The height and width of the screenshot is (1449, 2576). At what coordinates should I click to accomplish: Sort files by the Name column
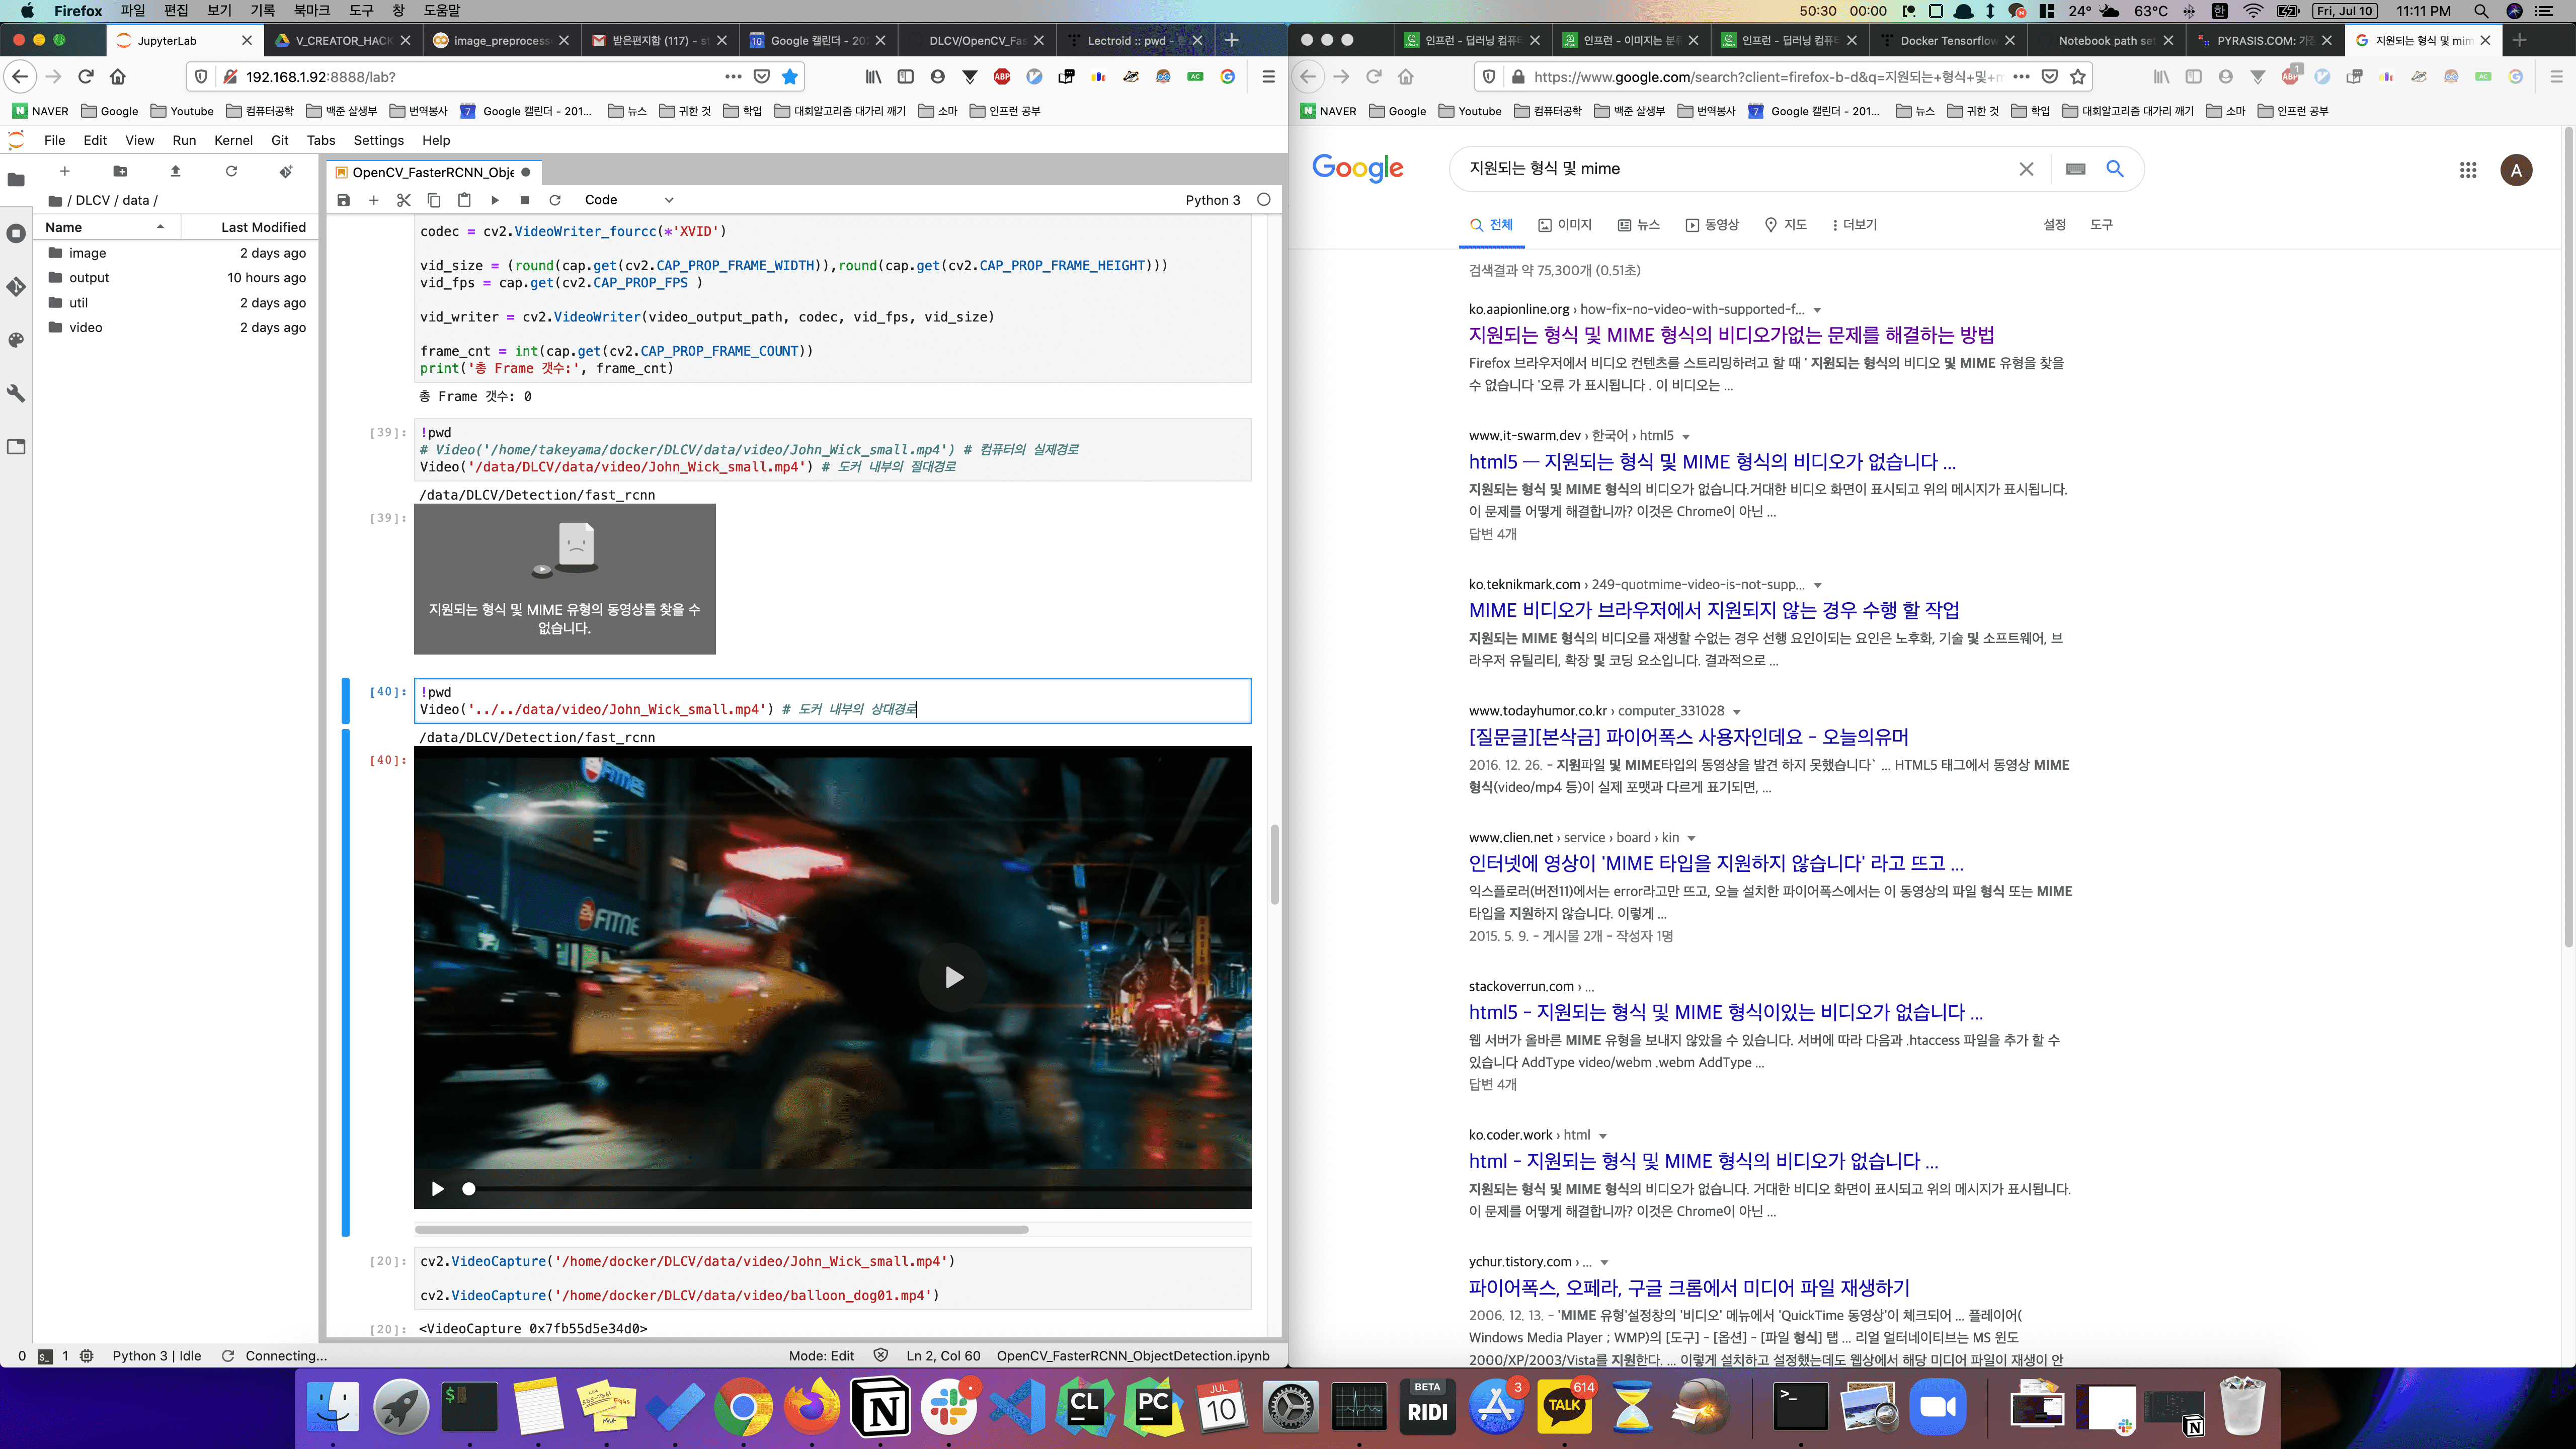point(64,227)
